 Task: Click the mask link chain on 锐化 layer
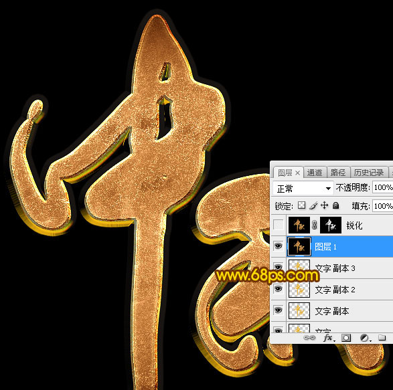[x=315, y=225]
